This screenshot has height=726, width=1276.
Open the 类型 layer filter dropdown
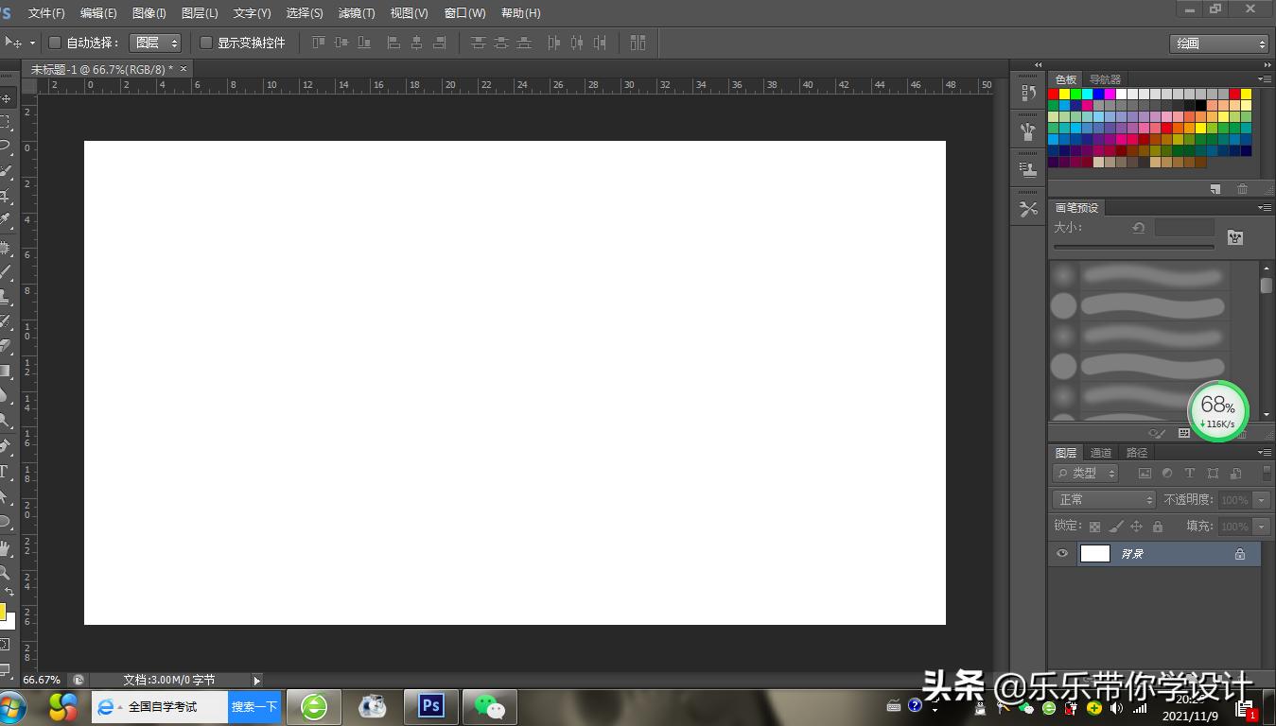(1086, 473)
